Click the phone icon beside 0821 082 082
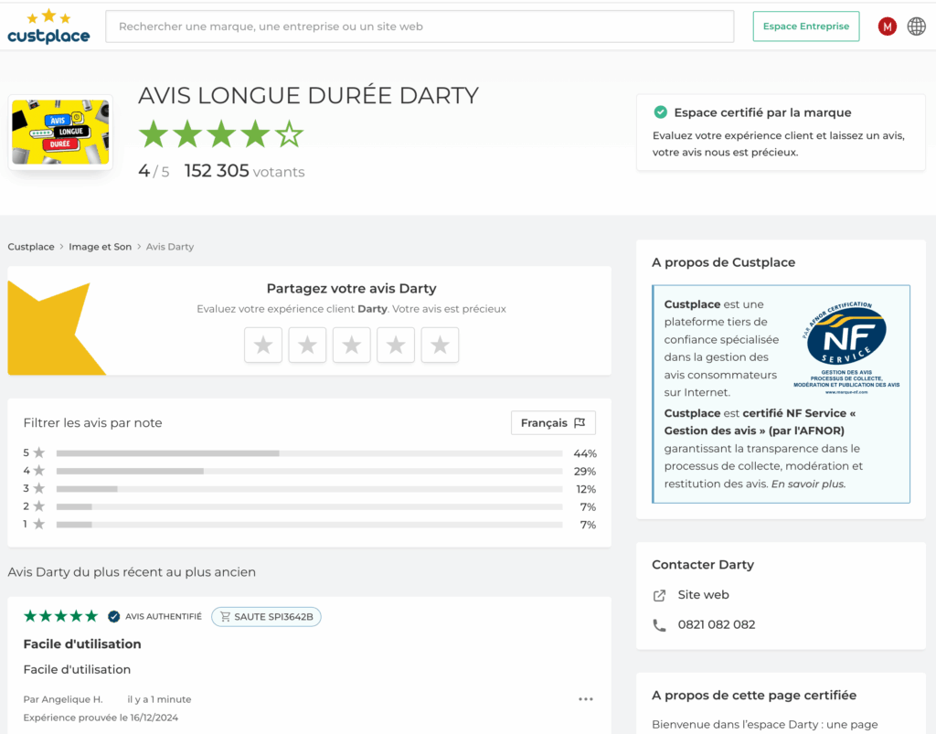The height and width of the screenshot is (734, 936). pyautogui.click(x=659, y=625)
